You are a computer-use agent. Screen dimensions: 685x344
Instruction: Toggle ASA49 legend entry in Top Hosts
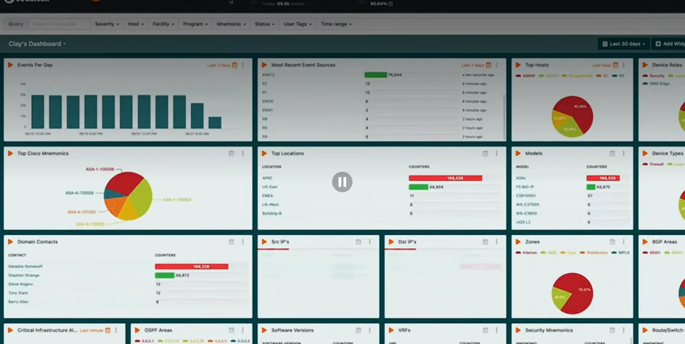pos(525,76)
